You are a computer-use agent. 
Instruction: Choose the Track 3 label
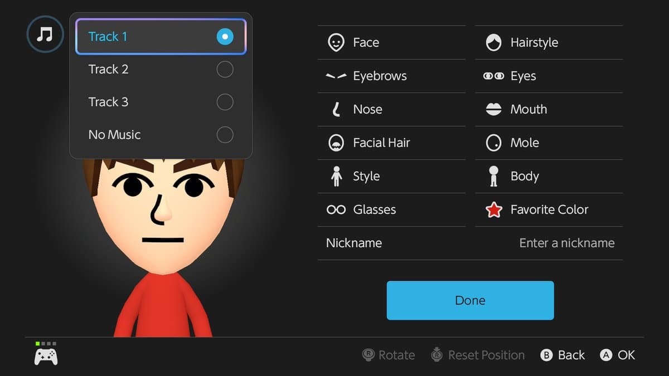coord(108,102)
